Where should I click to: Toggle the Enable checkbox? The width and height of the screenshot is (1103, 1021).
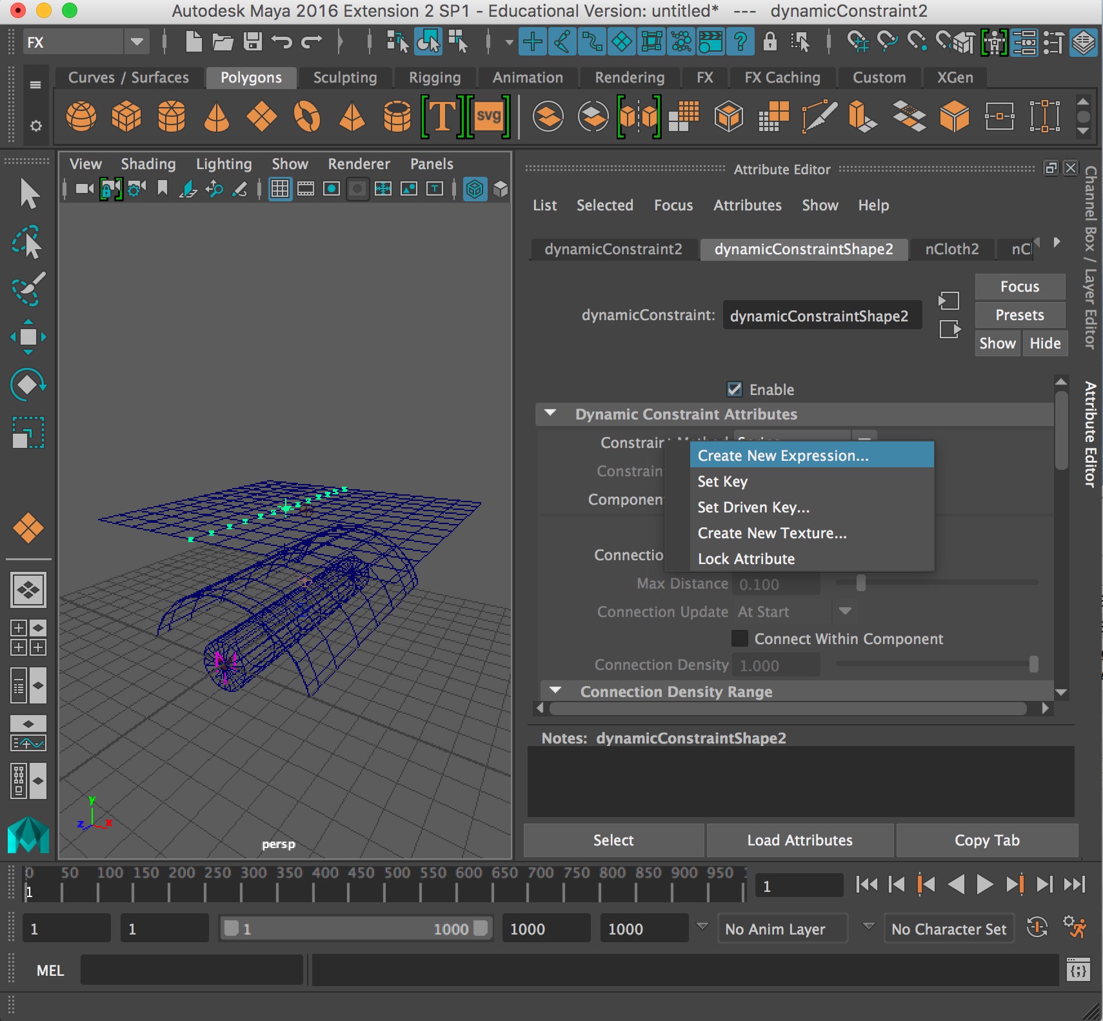(x=734, y=389)
